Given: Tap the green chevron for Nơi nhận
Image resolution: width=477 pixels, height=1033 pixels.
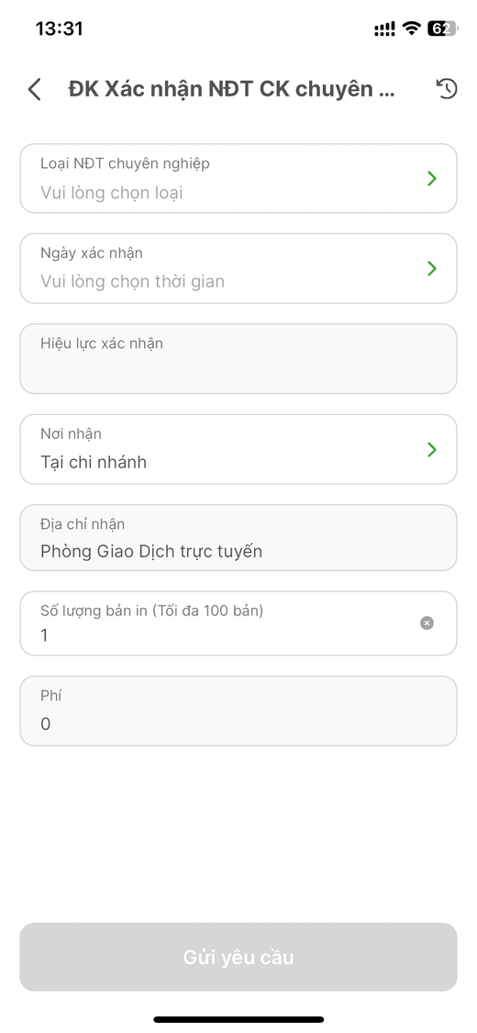Looking at the screenshot, I should click(x=432, y=449).
